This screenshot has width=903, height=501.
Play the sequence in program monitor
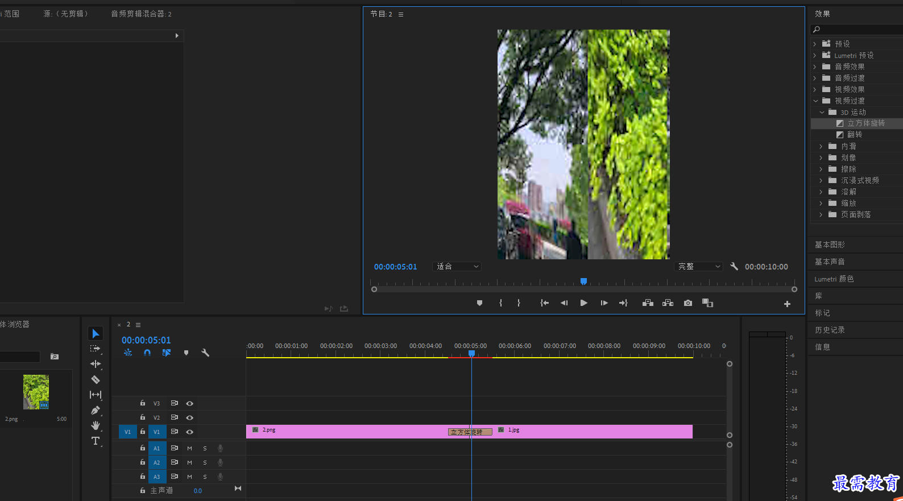[x=583, y=303]
